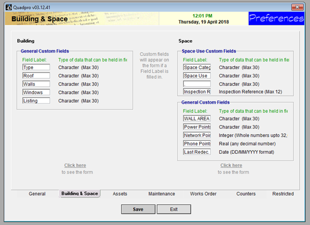Edit the Listing field label
310x225 pixels.
(x=36, y=101)
